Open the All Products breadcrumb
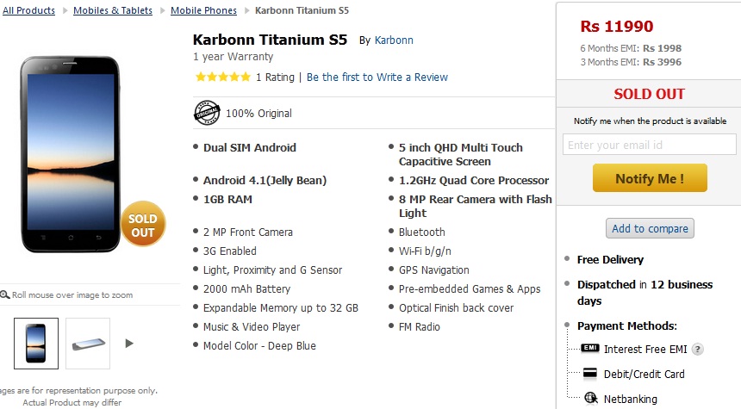 tap(28, 10)
